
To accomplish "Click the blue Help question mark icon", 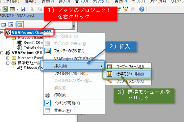I will point(142,9).
